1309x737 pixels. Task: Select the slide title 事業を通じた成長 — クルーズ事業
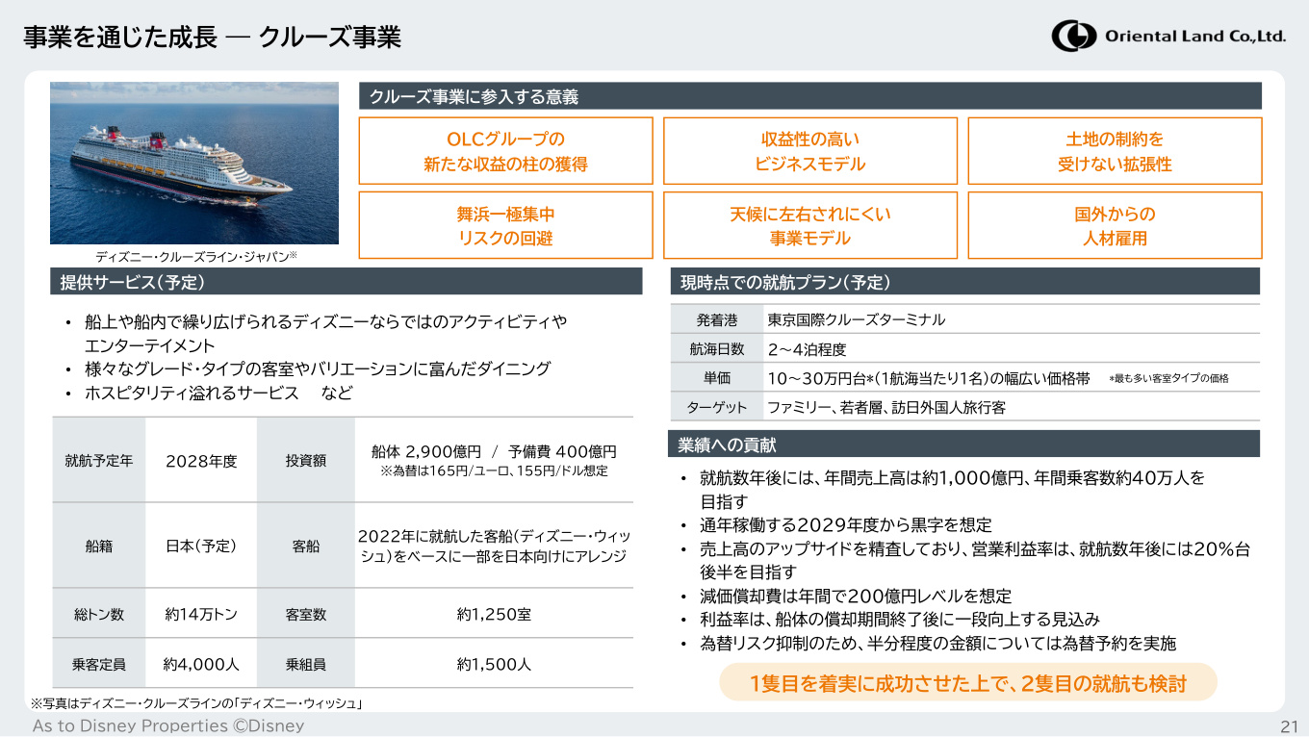213,38
